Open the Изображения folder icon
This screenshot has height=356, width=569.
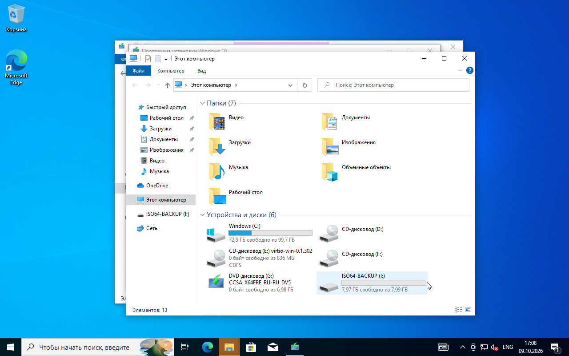330,146
